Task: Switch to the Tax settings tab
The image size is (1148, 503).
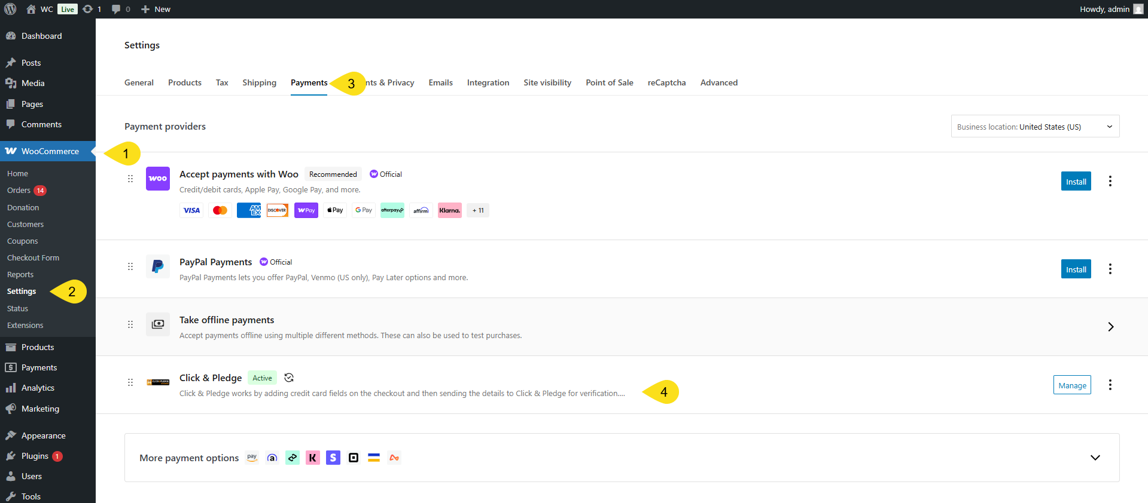Action: 222,82
